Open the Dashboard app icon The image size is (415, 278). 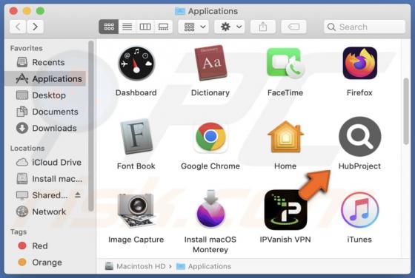[136, 64]
